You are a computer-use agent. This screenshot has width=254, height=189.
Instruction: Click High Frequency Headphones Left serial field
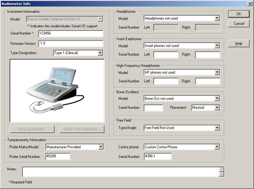pos(166,81)
